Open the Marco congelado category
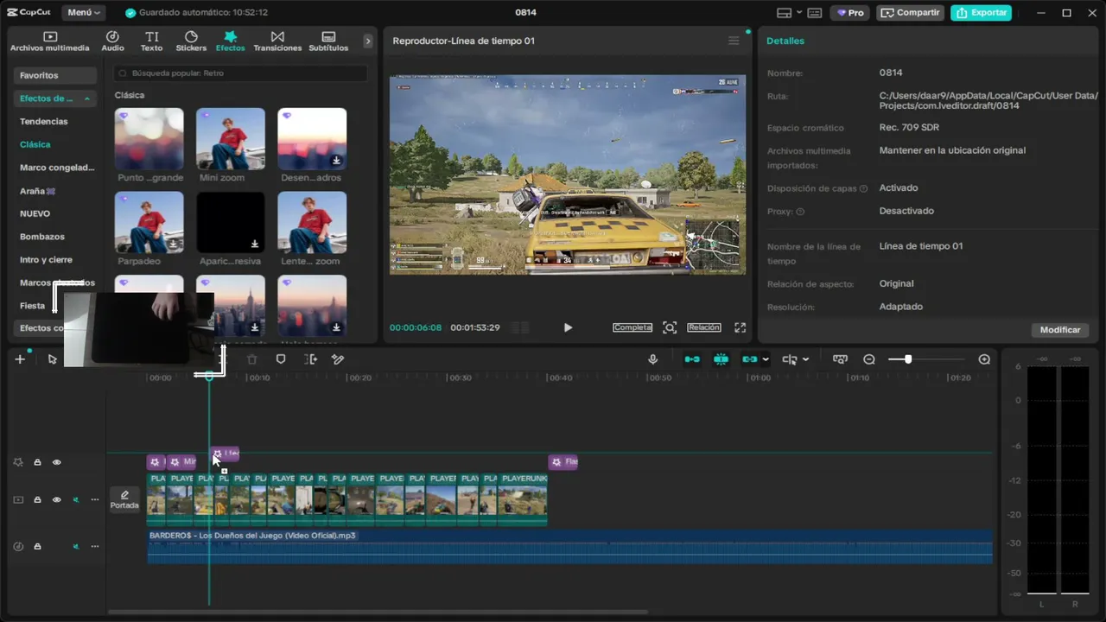The width and height of the screenshot is (1106, 622). (x=57, y=168)
